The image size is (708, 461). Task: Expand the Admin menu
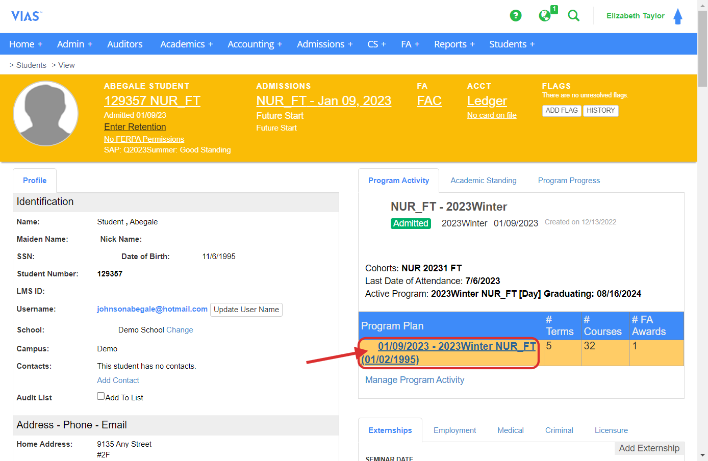[74, 44]
